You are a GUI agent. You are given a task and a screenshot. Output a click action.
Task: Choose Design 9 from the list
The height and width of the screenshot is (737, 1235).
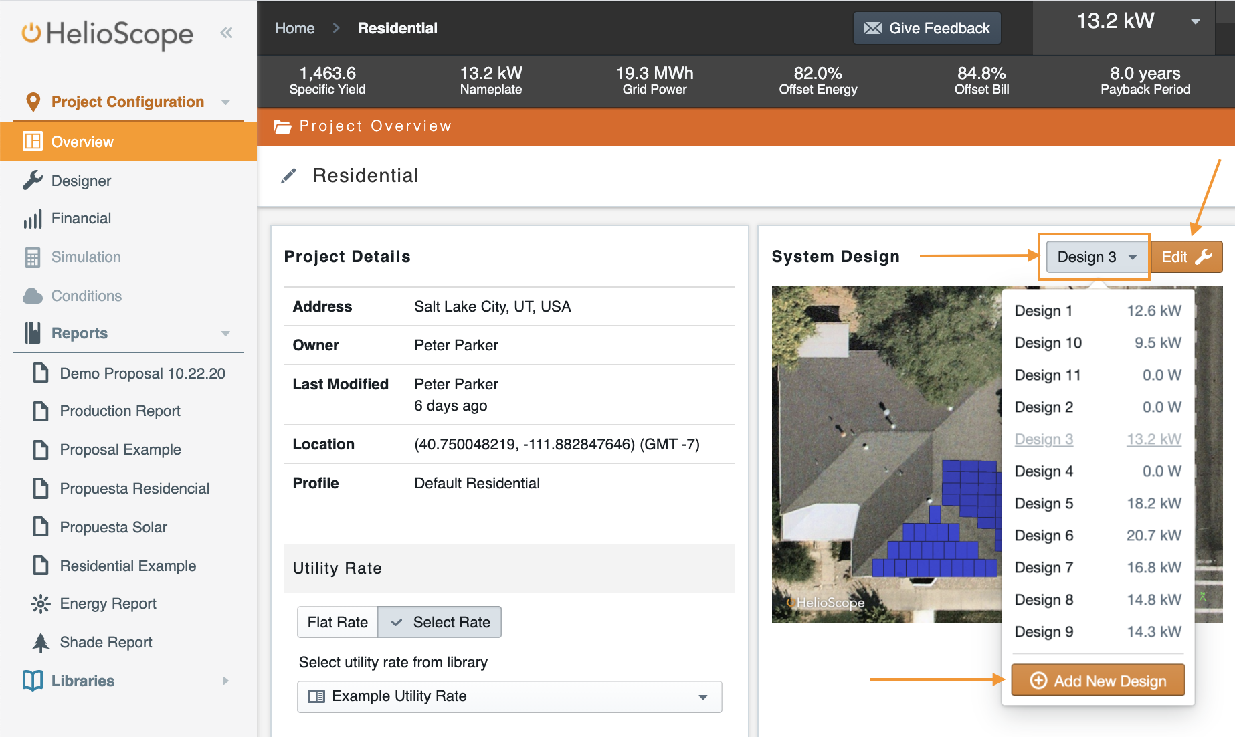tap(1098, 632)
